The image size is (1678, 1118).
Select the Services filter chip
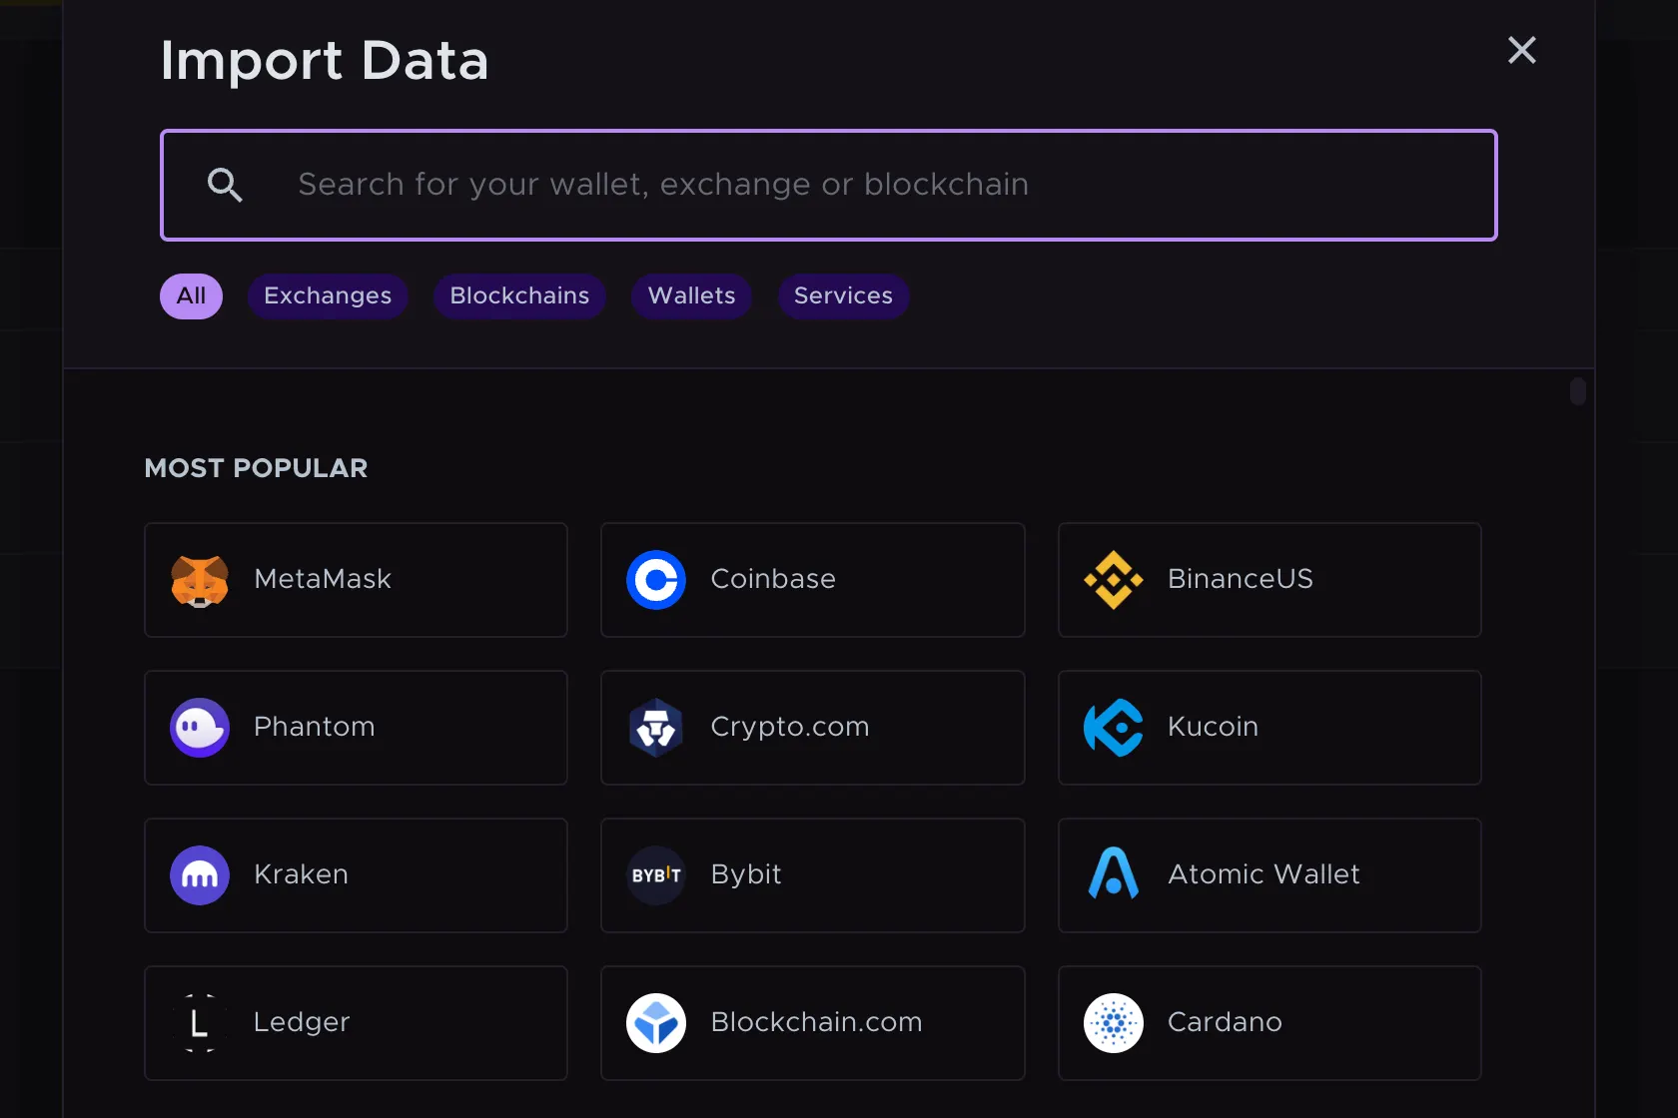click(x=843, y=296)
